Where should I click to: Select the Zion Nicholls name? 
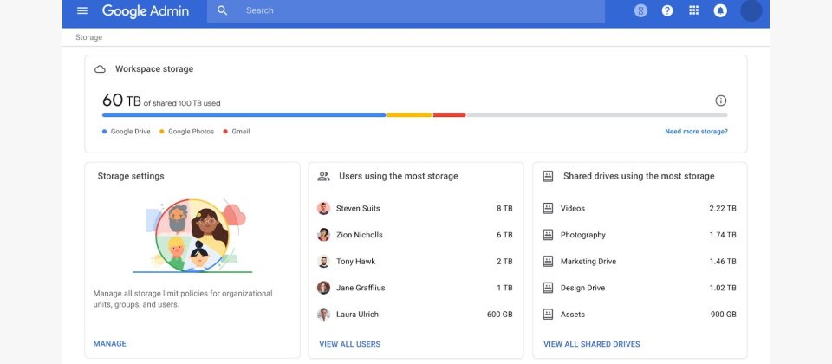point(359,235)
